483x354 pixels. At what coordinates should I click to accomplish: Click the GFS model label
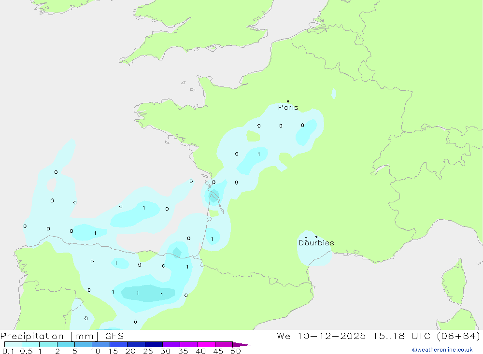click(114, 336)
